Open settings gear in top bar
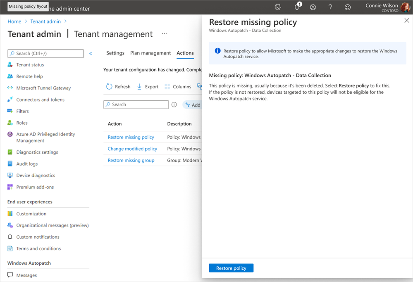The height and width of the screenshot is (282, 413). (x=313, y=7)
